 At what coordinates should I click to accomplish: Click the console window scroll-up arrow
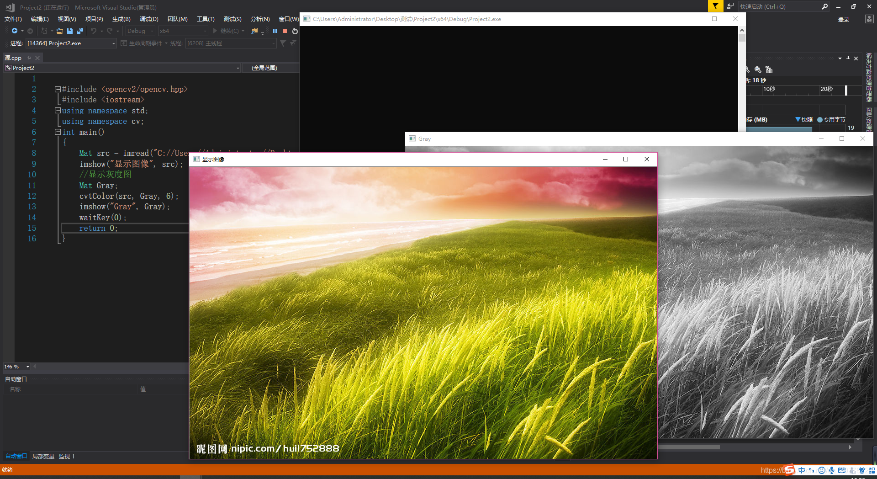tap(742, 30)
